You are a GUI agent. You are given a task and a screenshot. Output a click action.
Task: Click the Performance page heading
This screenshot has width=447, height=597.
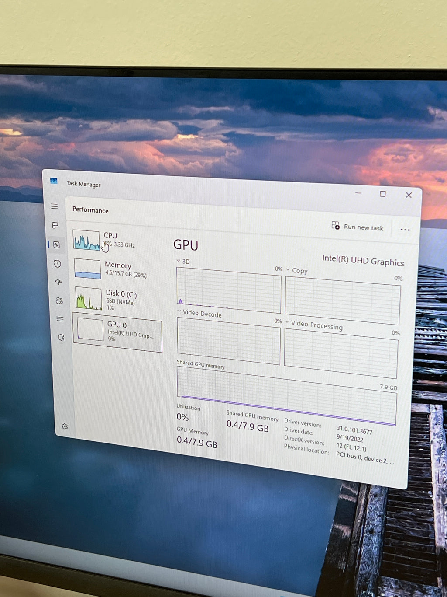pyautogui.click(x=90, y=210)
